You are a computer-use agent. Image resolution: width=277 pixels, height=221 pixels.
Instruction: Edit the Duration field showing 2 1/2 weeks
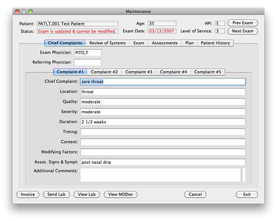(163, 122)
